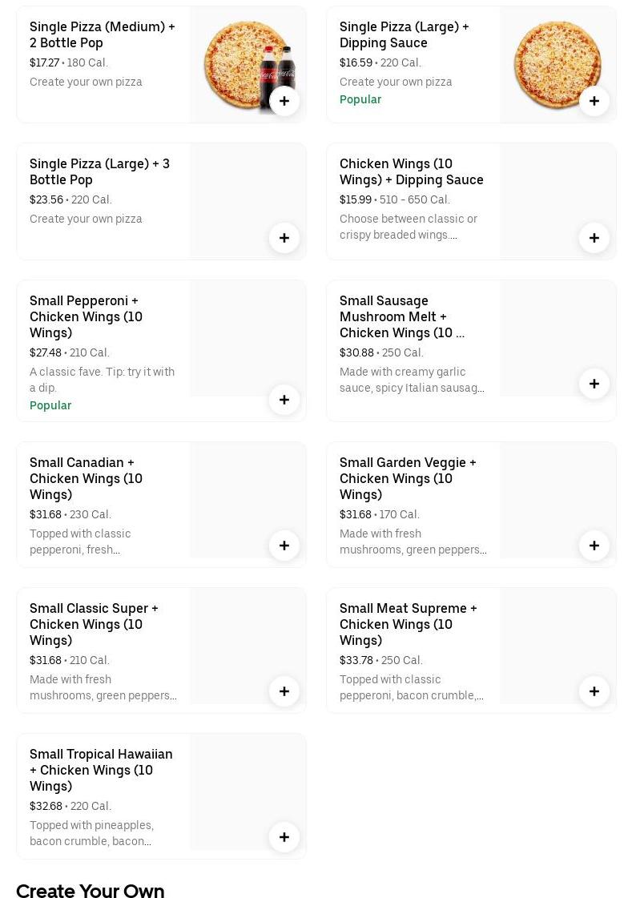Add Small Canadian + Chicken Wings combo
Screen dimensions: 644x898
point(284,546)
